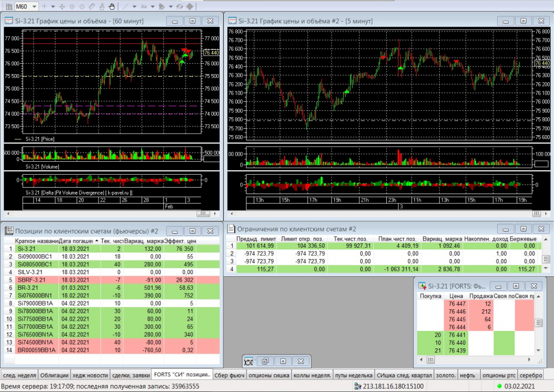This screenshot has height=392, width=554.
Task: Expand the line tool dropdown arrow
Action: click(134, 6)
